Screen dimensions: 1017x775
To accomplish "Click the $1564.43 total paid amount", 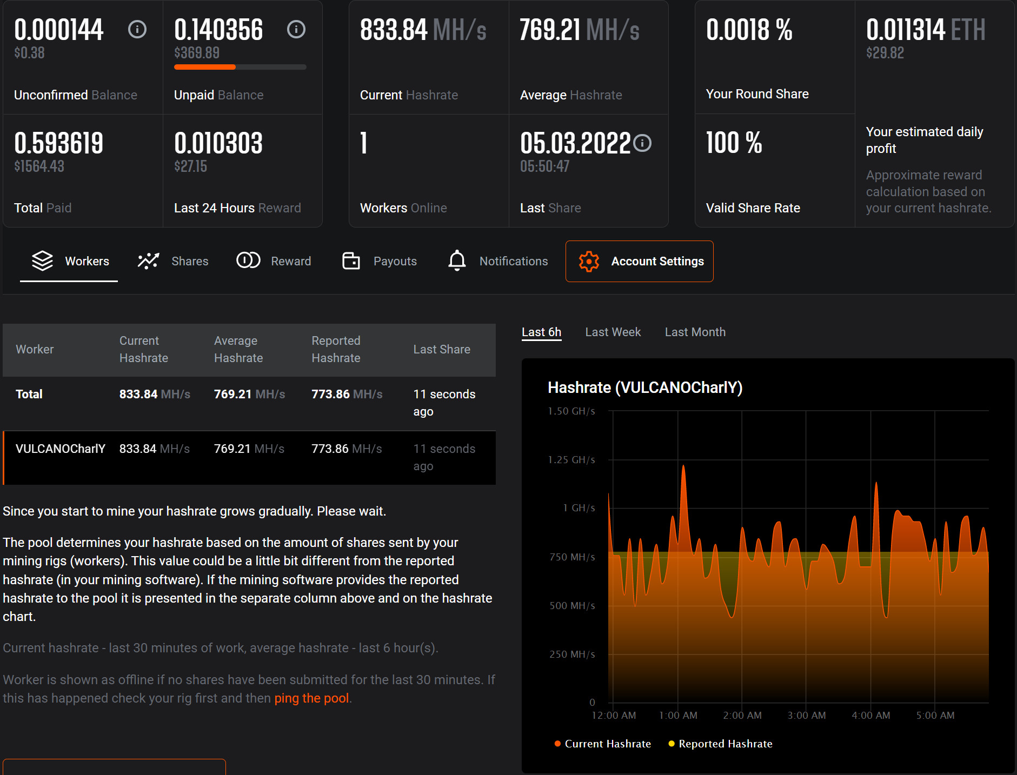I will (x=39, y=166).
